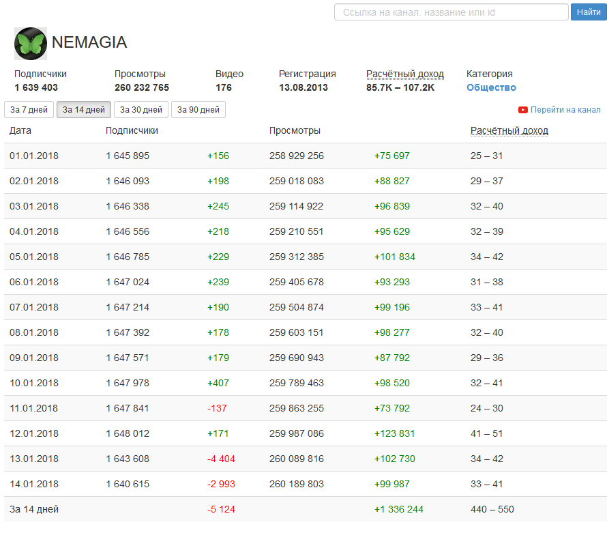
Task: Click the 'Дата' column header
Action: (x=20, y=130)
